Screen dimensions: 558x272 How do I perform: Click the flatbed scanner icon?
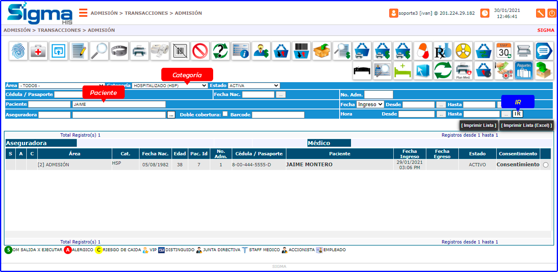point(523,51)
